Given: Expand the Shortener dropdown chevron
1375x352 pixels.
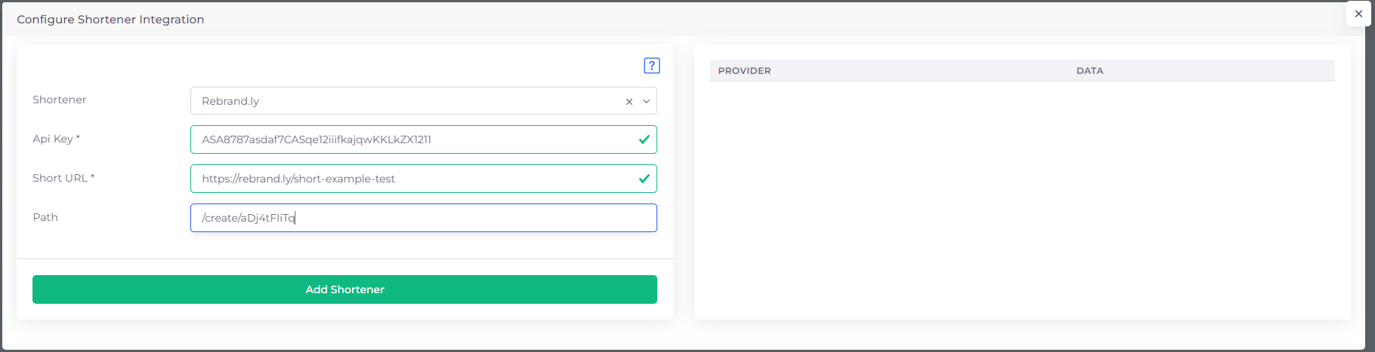Looking at the screenshot, I should click(x=646, y=101).
